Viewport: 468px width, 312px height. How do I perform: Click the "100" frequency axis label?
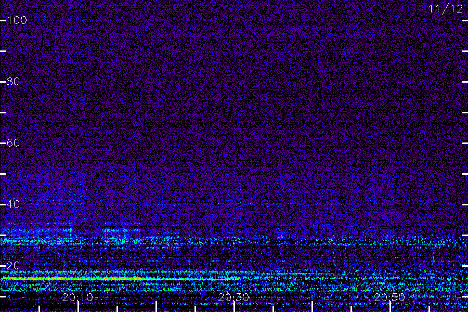(17, 20)
